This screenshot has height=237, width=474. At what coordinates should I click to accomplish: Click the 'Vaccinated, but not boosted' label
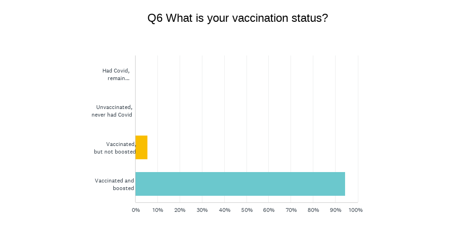tap(115, 147)
